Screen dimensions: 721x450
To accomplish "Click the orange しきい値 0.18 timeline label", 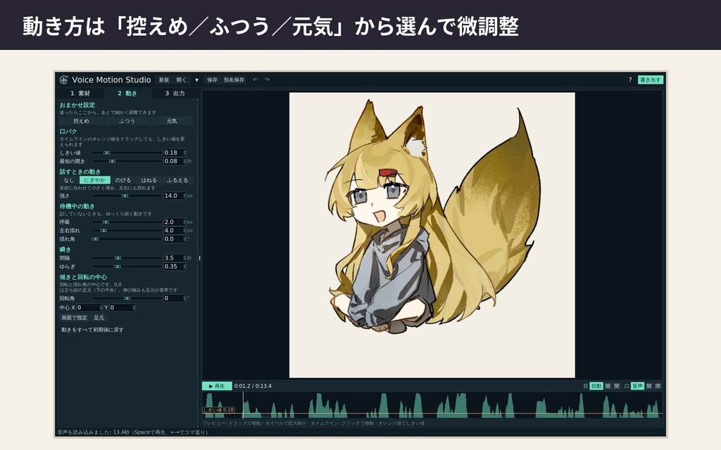I will tap(218, 410).
